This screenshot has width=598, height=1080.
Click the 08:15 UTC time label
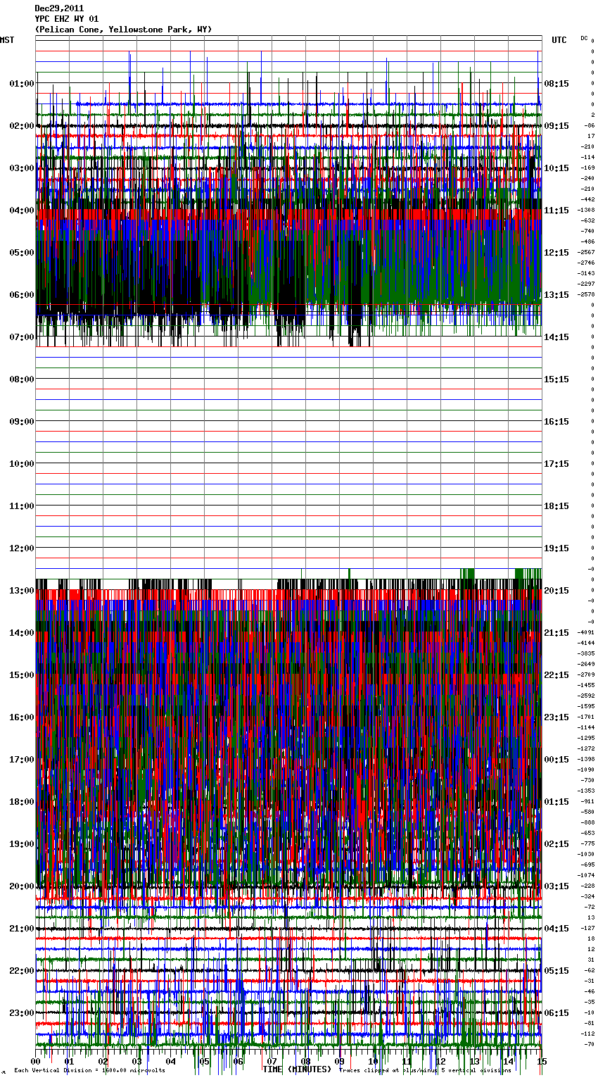[x=556, y=84]
